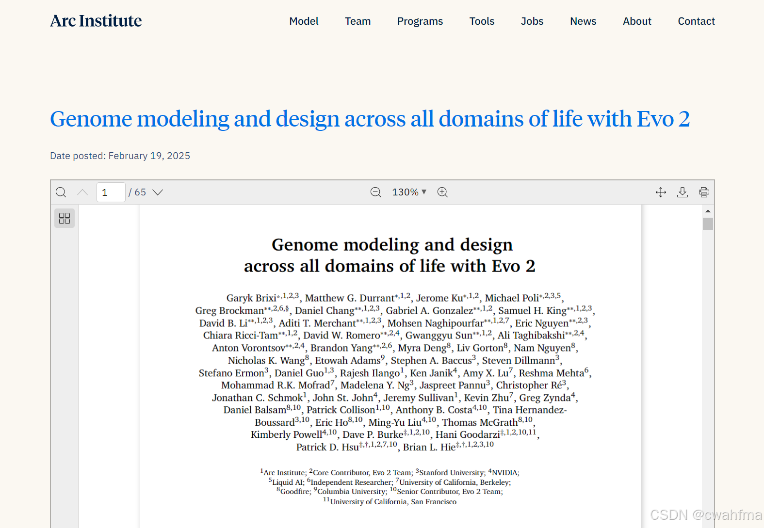Viewport: 764px width, 528px height.
Task: Zoom in on the PDF
Action: (x=442, y=192)
